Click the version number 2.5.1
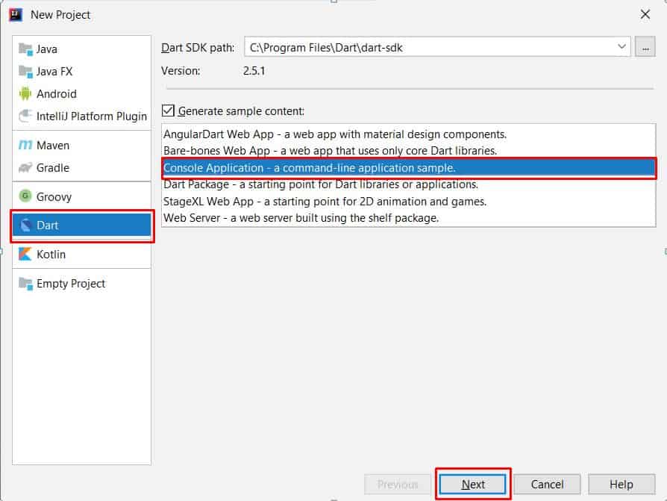 (x=254, y=71)
